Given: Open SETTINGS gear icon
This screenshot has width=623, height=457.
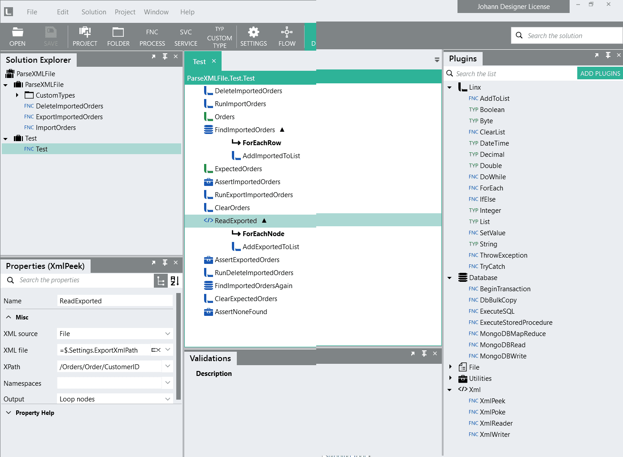Looking at the screenshot, I should tap(253, 36).
